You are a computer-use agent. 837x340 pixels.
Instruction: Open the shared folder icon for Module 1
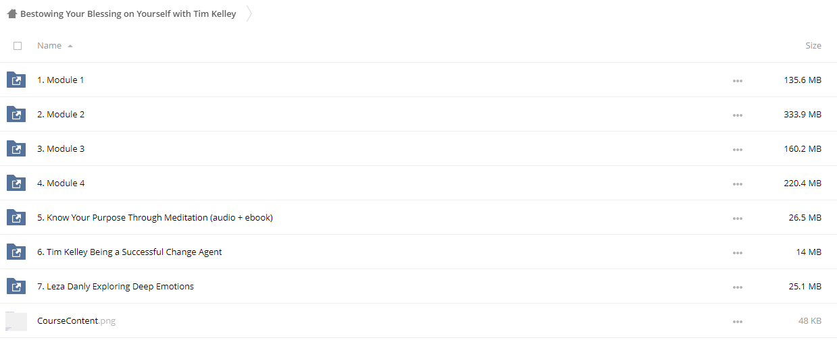[x=16, y=80]
